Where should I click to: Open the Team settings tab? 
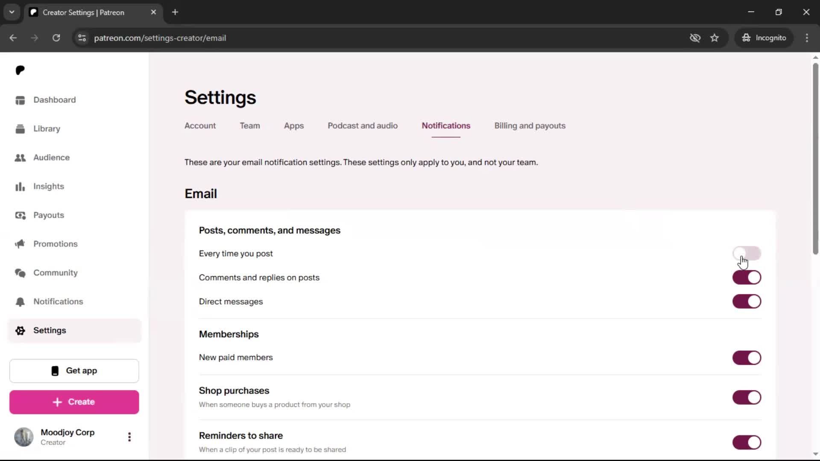click(x=250, y=126)
